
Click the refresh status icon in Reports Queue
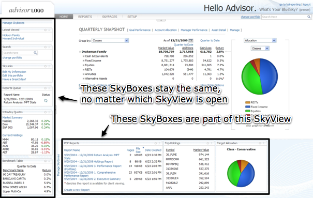46,101
